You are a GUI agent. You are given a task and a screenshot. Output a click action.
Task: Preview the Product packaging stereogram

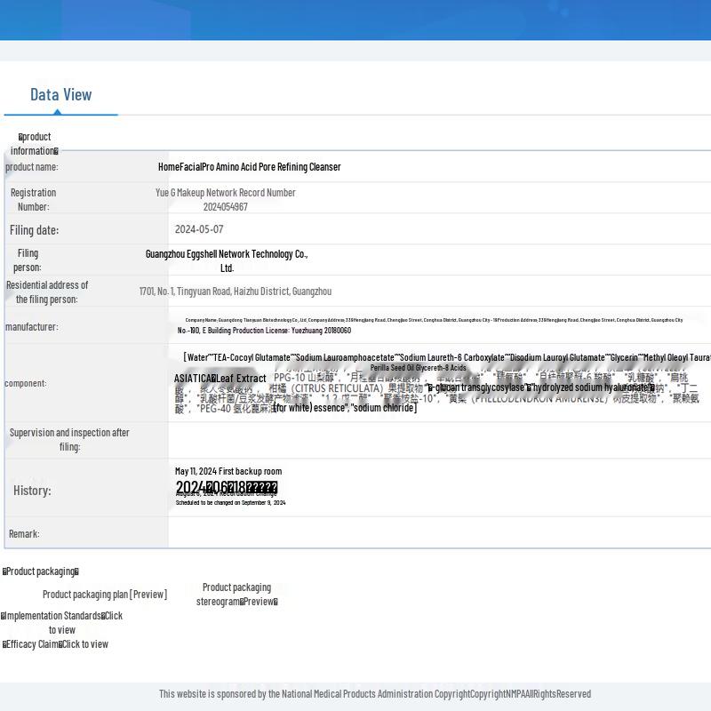coord(259,602)
